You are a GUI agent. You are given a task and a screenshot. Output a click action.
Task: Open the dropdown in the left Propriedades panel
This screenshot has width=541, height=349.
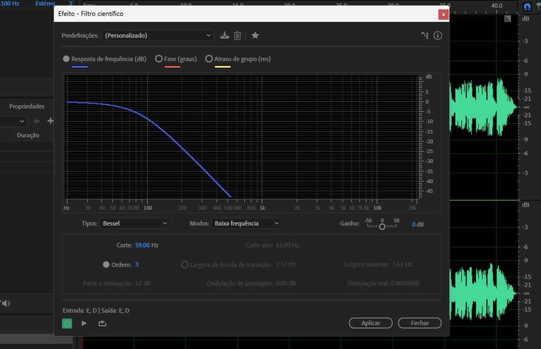tap(13, 121)
